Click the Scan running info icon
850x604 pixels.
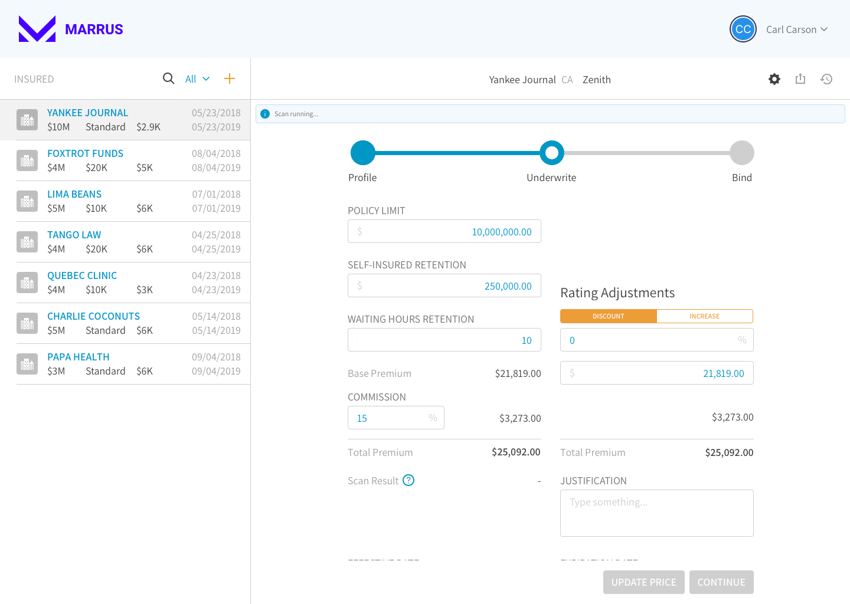[x=265, y=114]
